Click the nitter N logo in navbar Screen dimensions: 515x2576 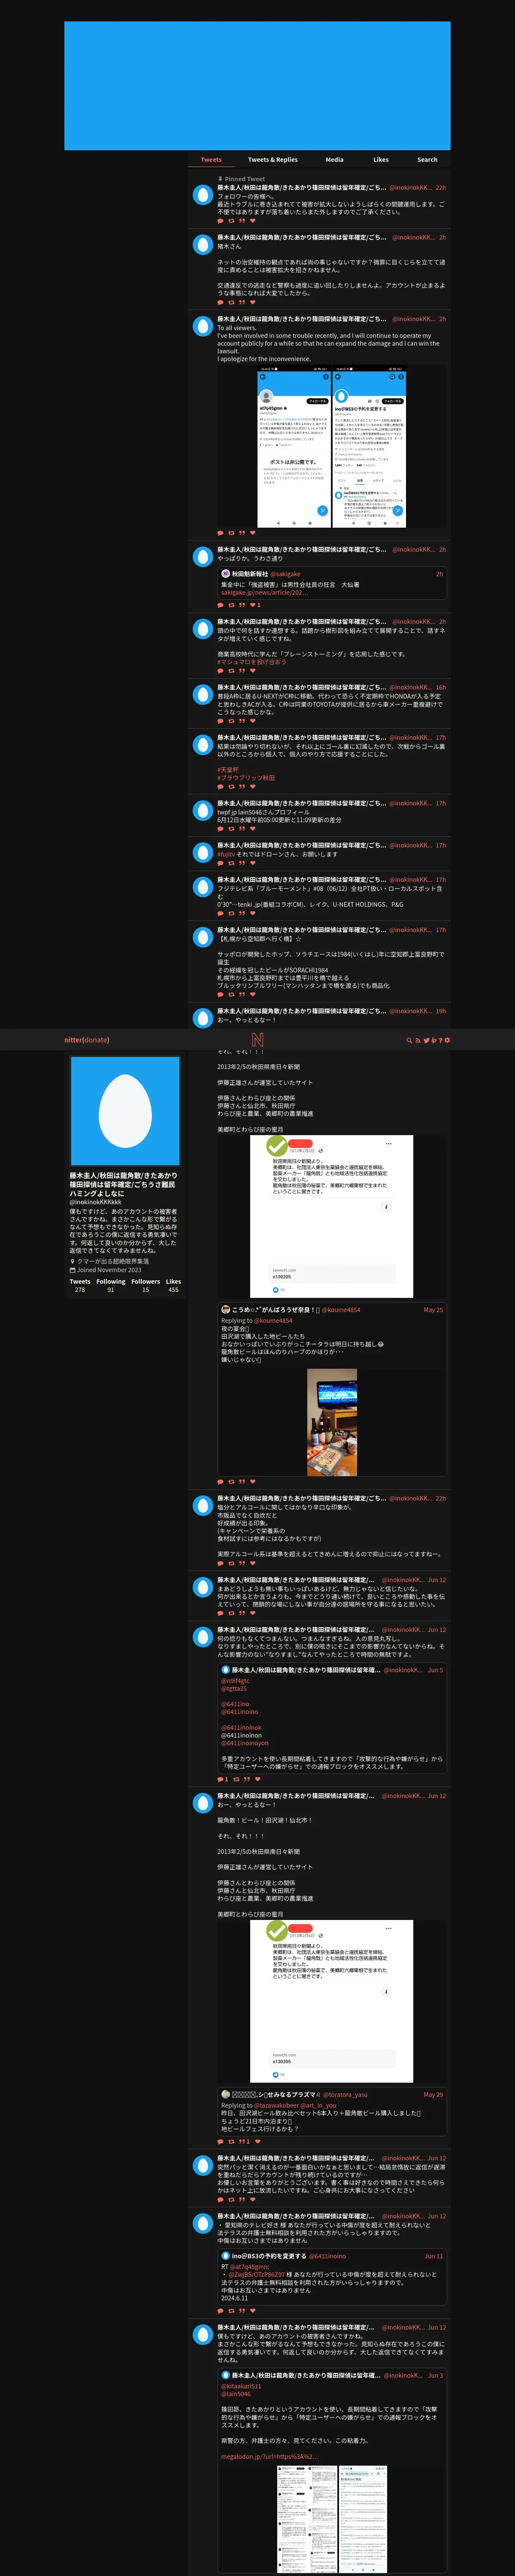tap(257, 1040)
